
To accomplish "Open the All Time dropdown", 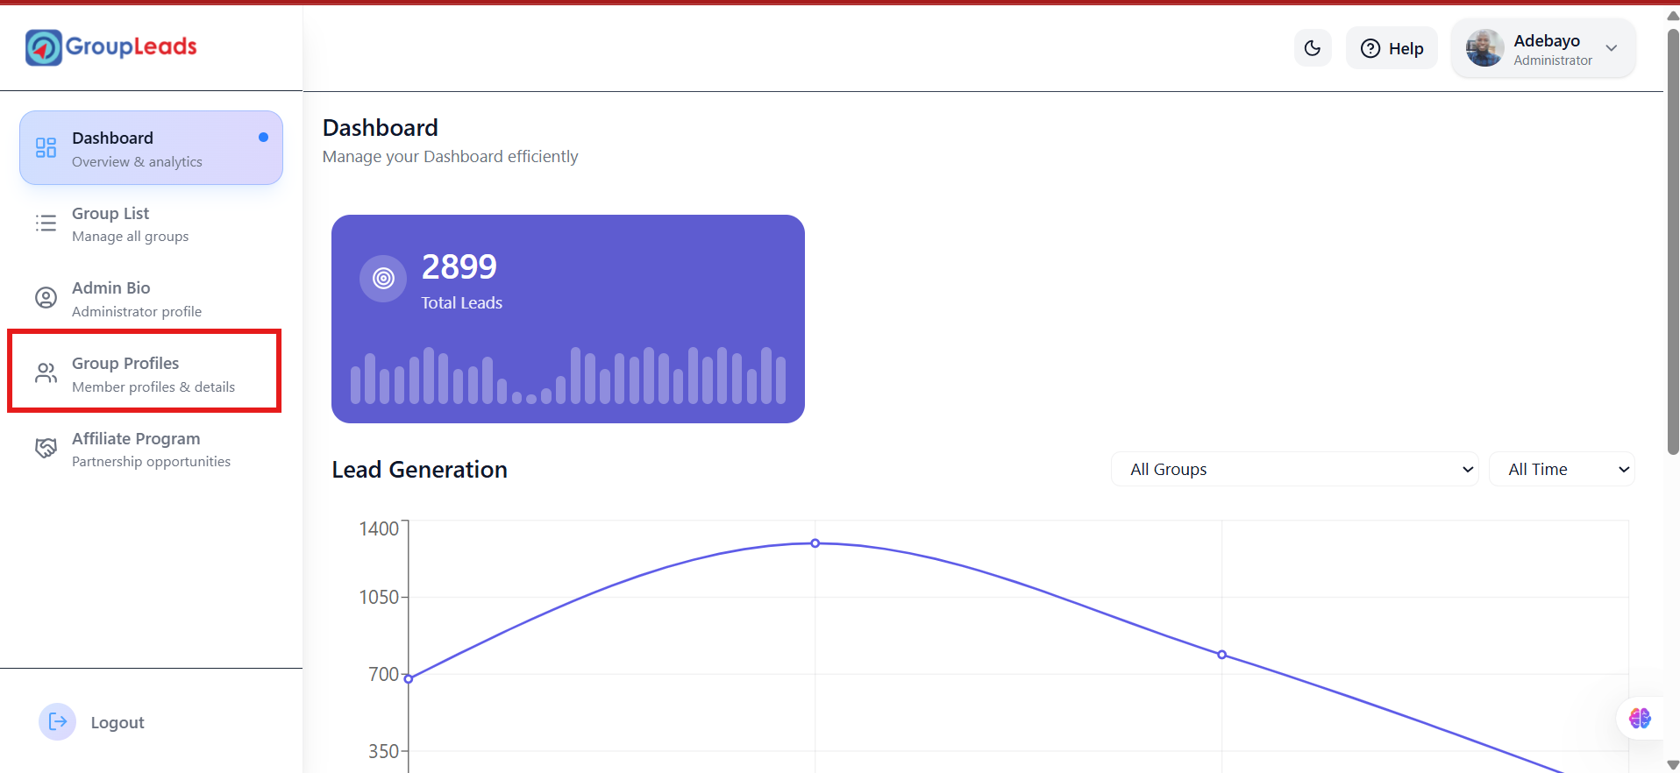I will click(1562, 469).
